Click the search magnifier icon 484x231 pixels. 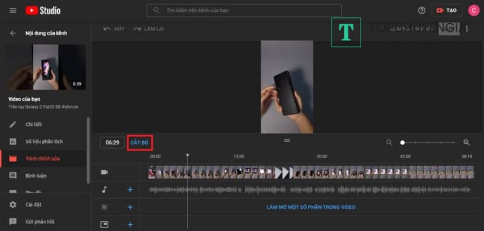click(x=156, y=10)
